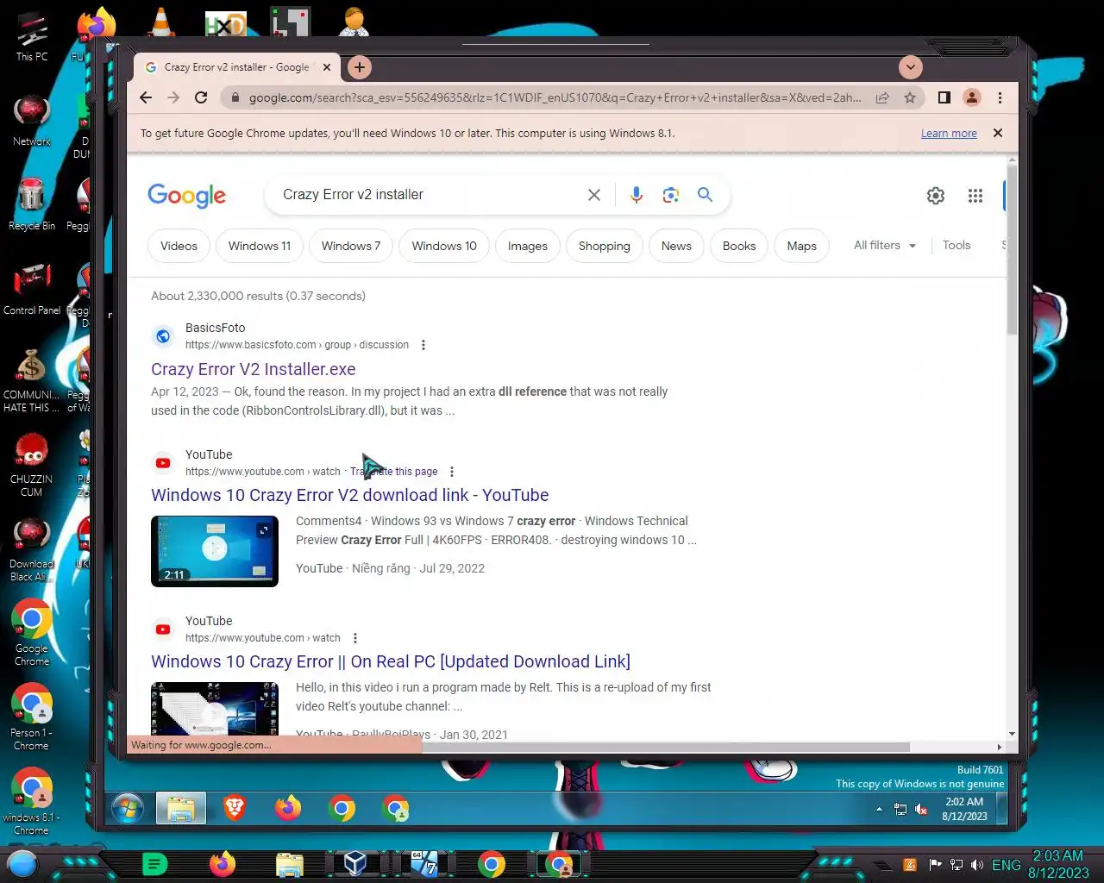
Task: Switch to Maps results
Action: point(802,246)
